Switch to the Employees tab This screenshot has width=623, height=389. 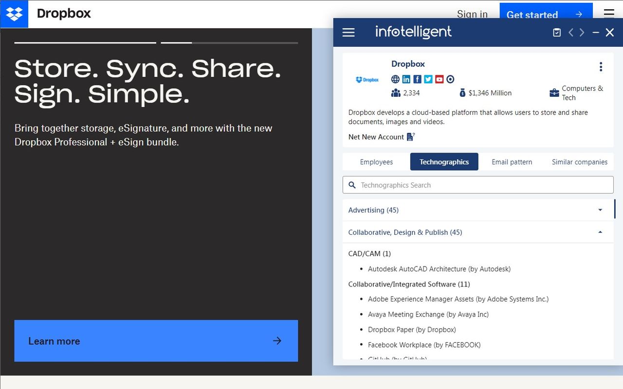point(376,162)
